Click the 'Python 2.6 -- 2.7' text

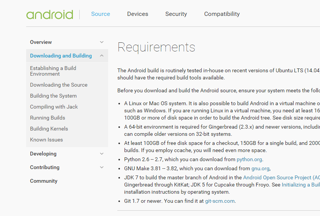point(143,160)
